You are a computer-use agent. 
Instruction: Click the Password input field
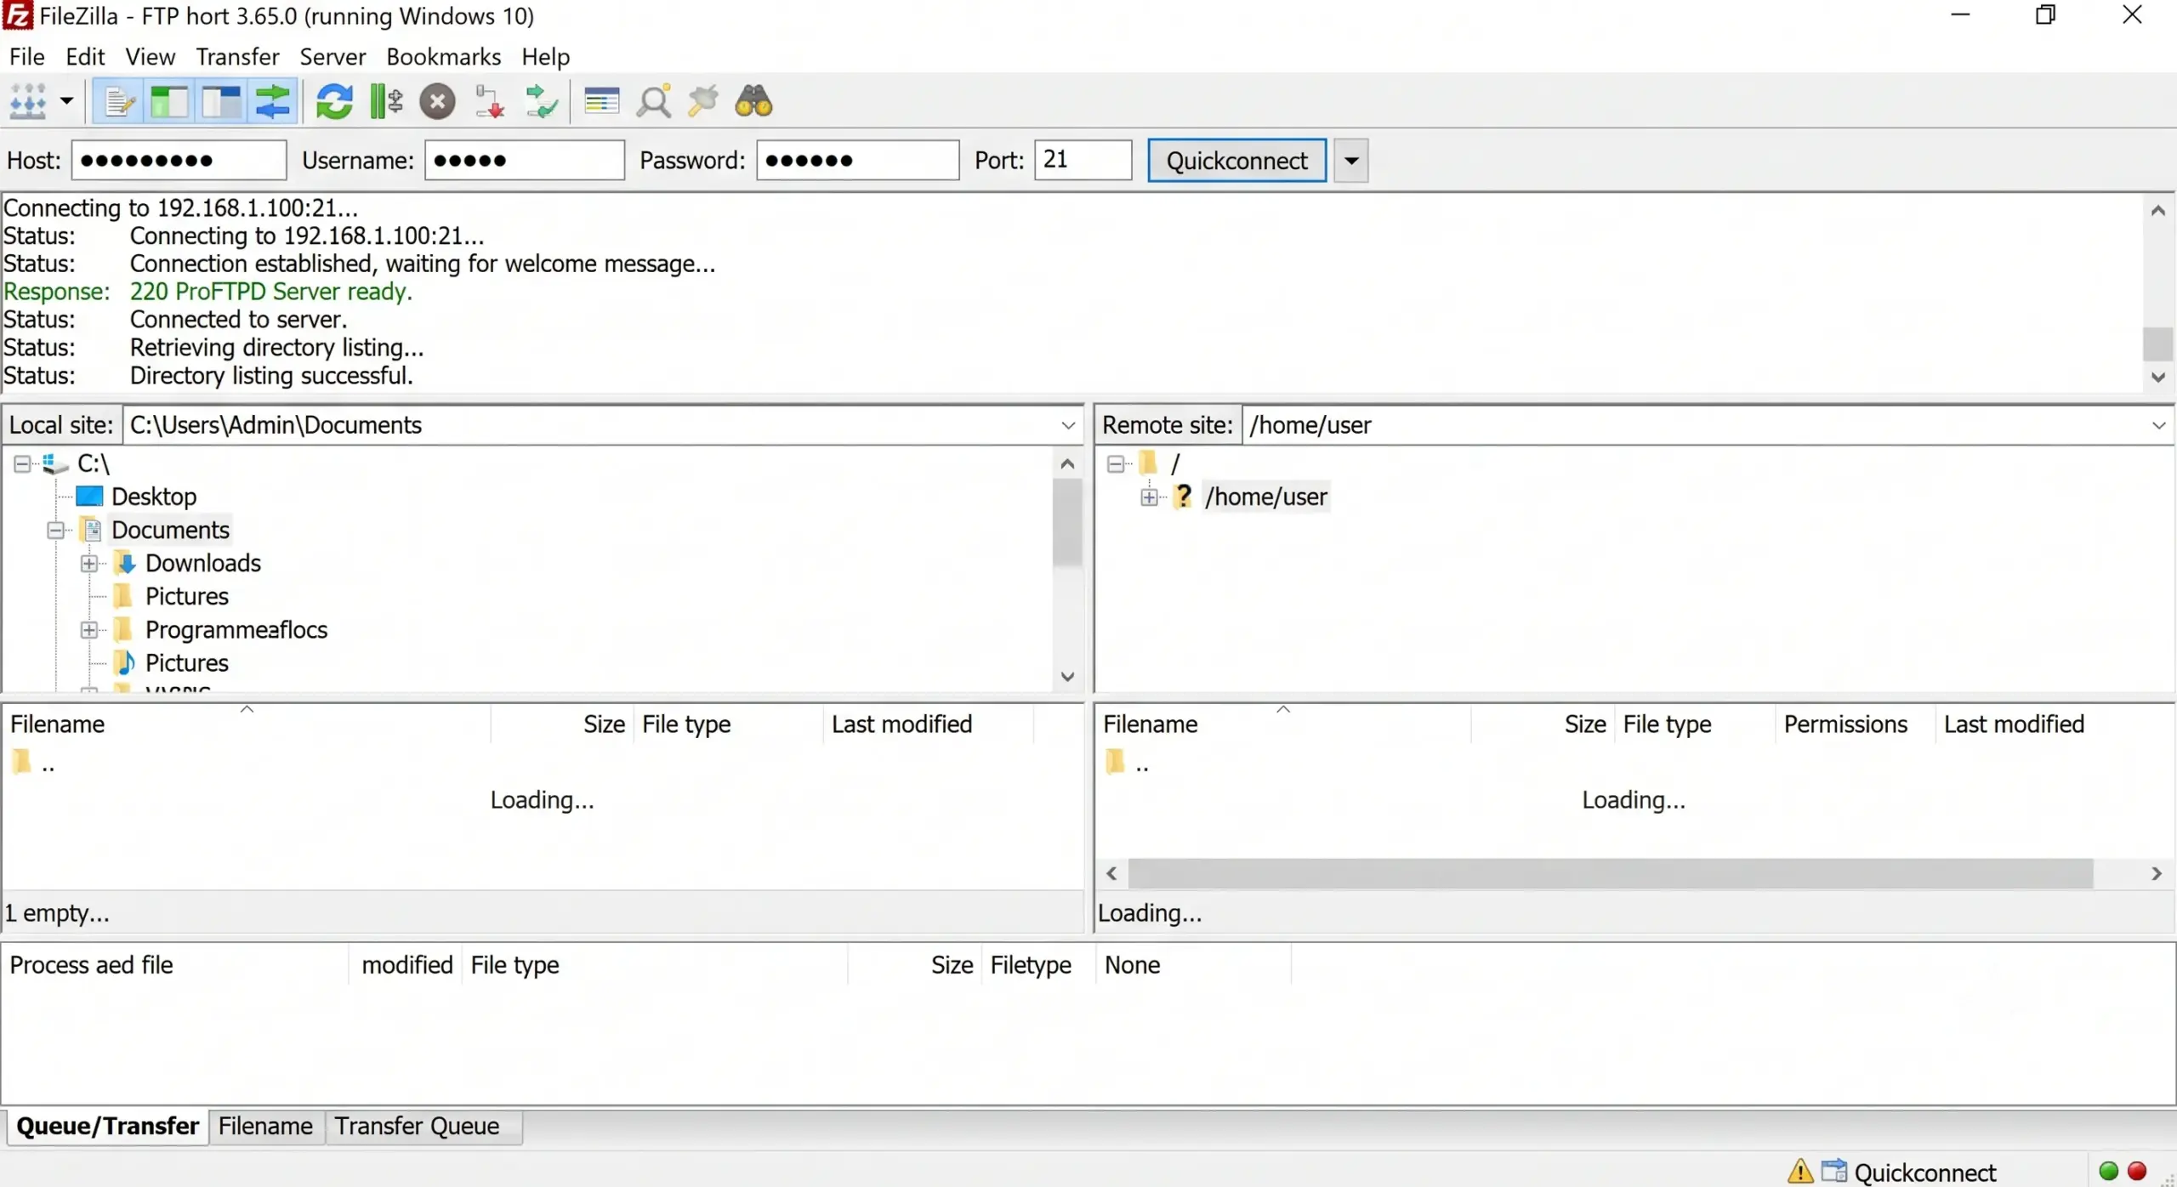pos(857,160)
